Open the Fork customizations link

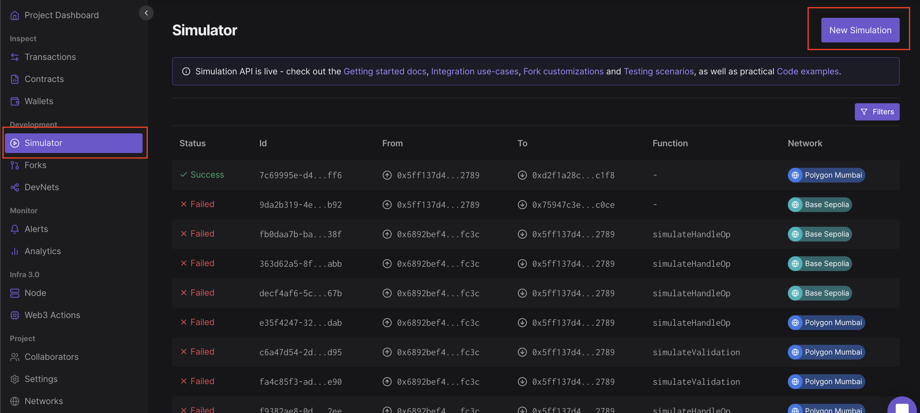pos(563,72)
